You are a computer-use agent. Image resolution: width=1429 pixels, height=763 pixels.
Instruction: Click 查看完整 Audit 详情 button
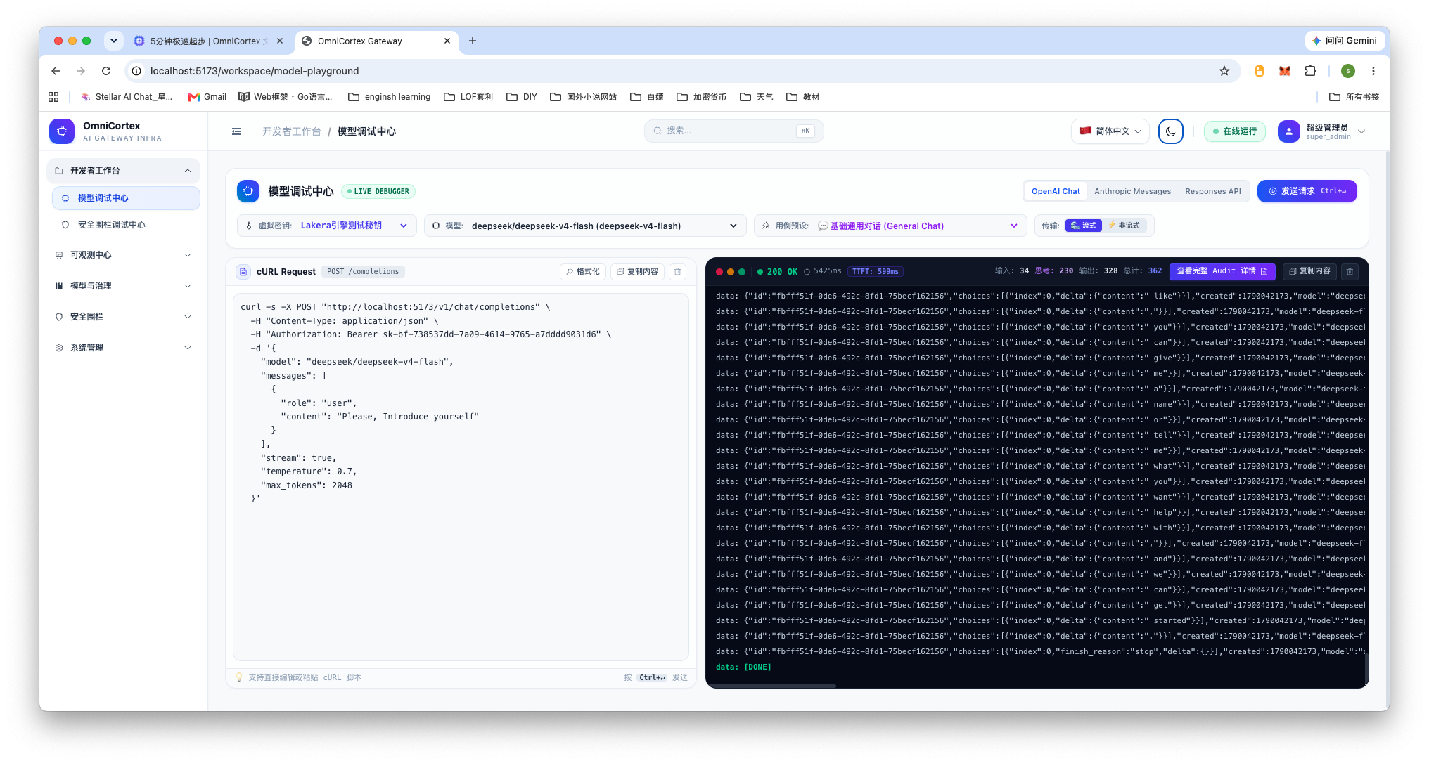[x=1222, y=271]
